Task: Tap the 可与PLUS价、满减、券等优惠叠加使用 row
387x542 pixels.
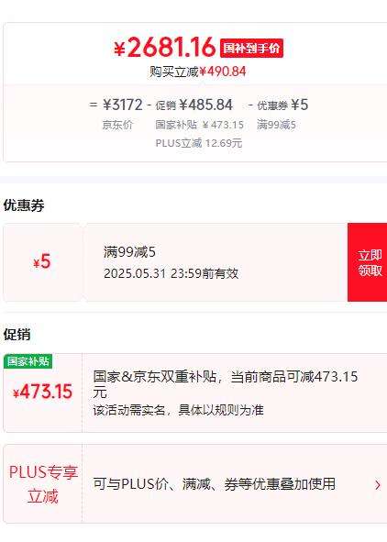Action: [x=215, y=484]
